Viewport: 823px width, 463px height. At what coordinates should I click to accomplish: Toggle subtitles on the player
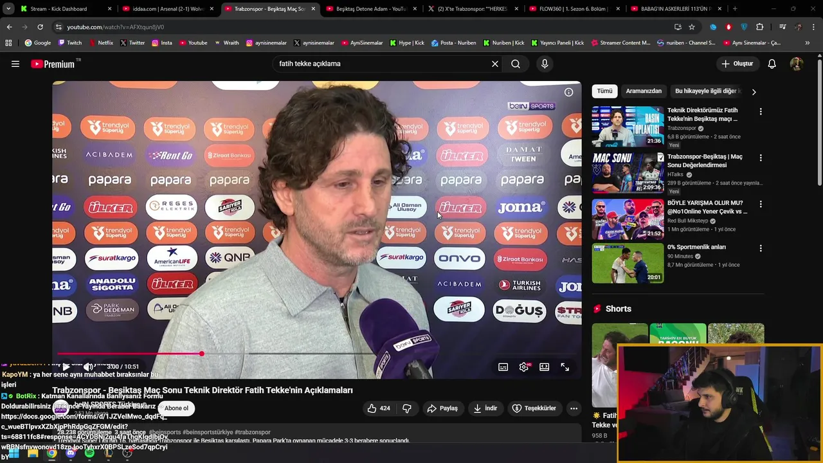click(503, 367)
